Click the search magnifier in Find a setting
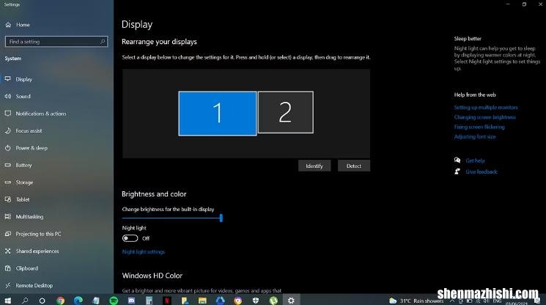 point(103,42)
